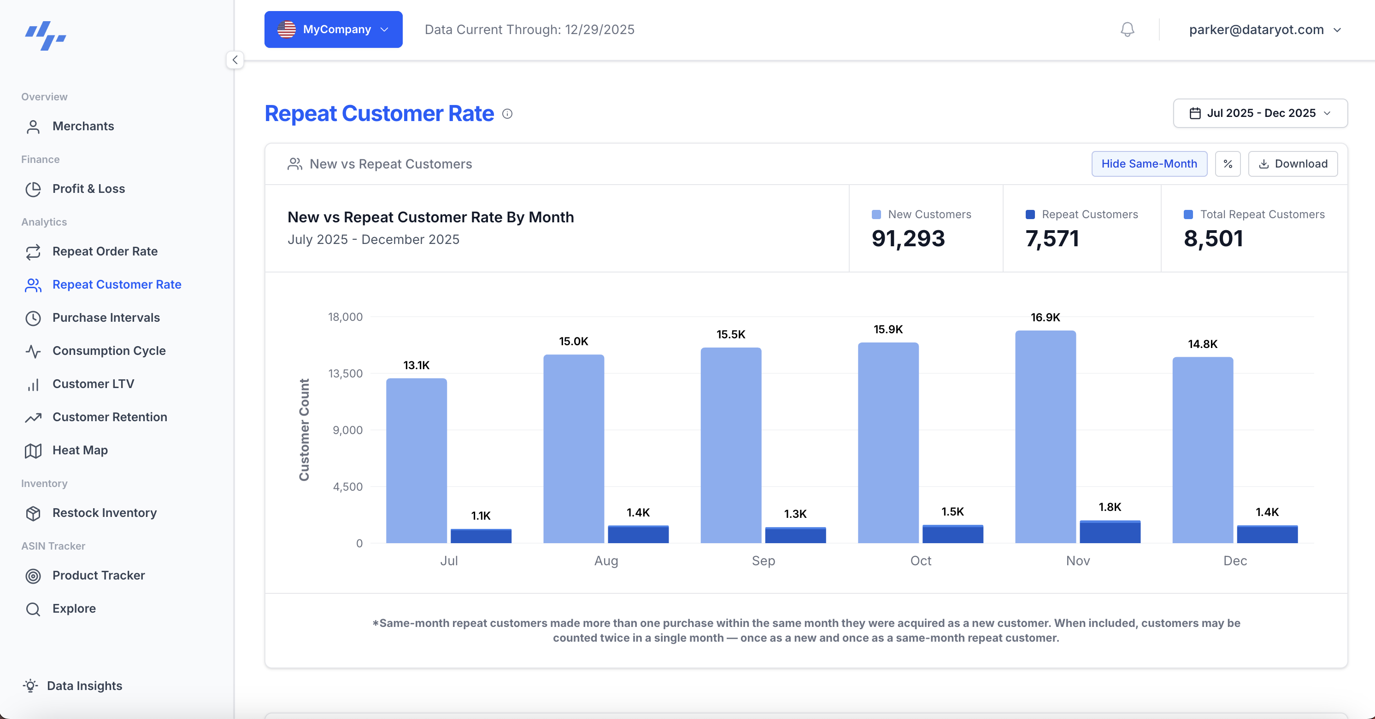Click the info icon next to Repeat Customer Rate

[x=507, y=114]
